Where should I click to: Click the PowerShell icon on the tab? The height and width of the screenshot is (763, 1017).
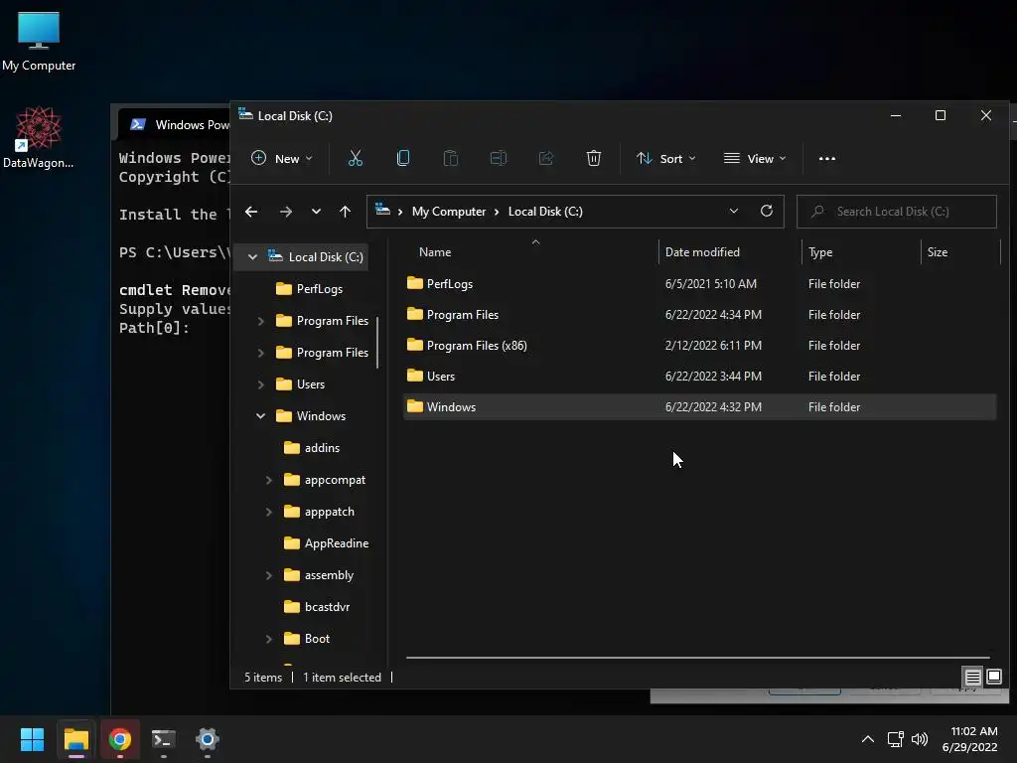(137, 124)
